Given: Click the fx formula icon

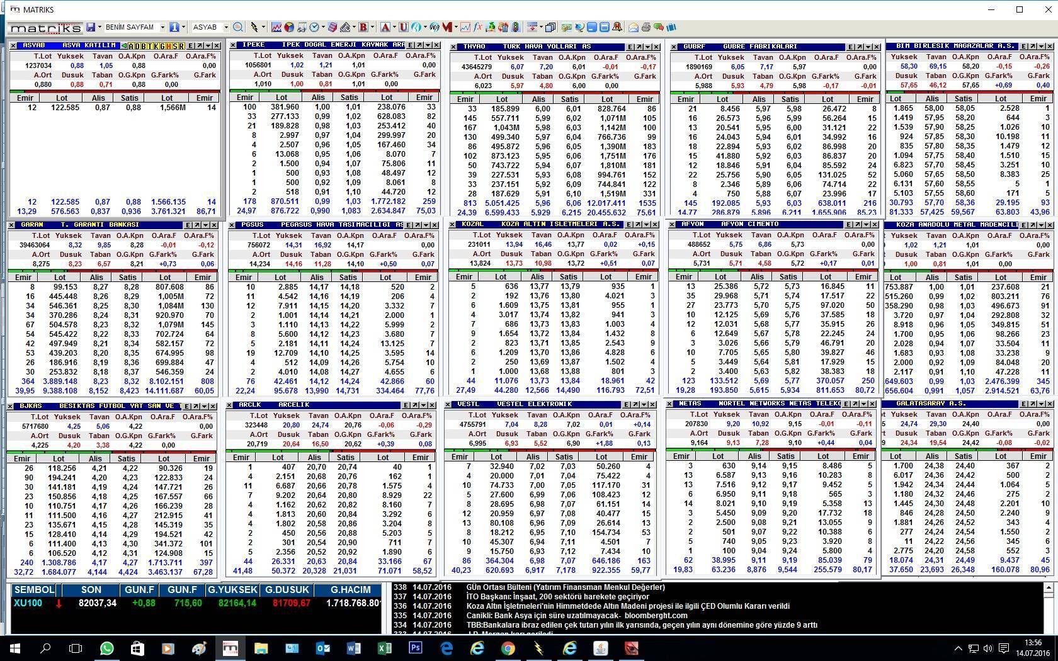Looking at the screenshot, I should (478, 27).
